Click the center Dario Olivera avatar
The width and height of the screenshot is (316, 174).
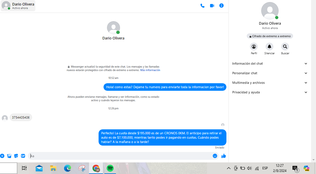coord(113,28)
